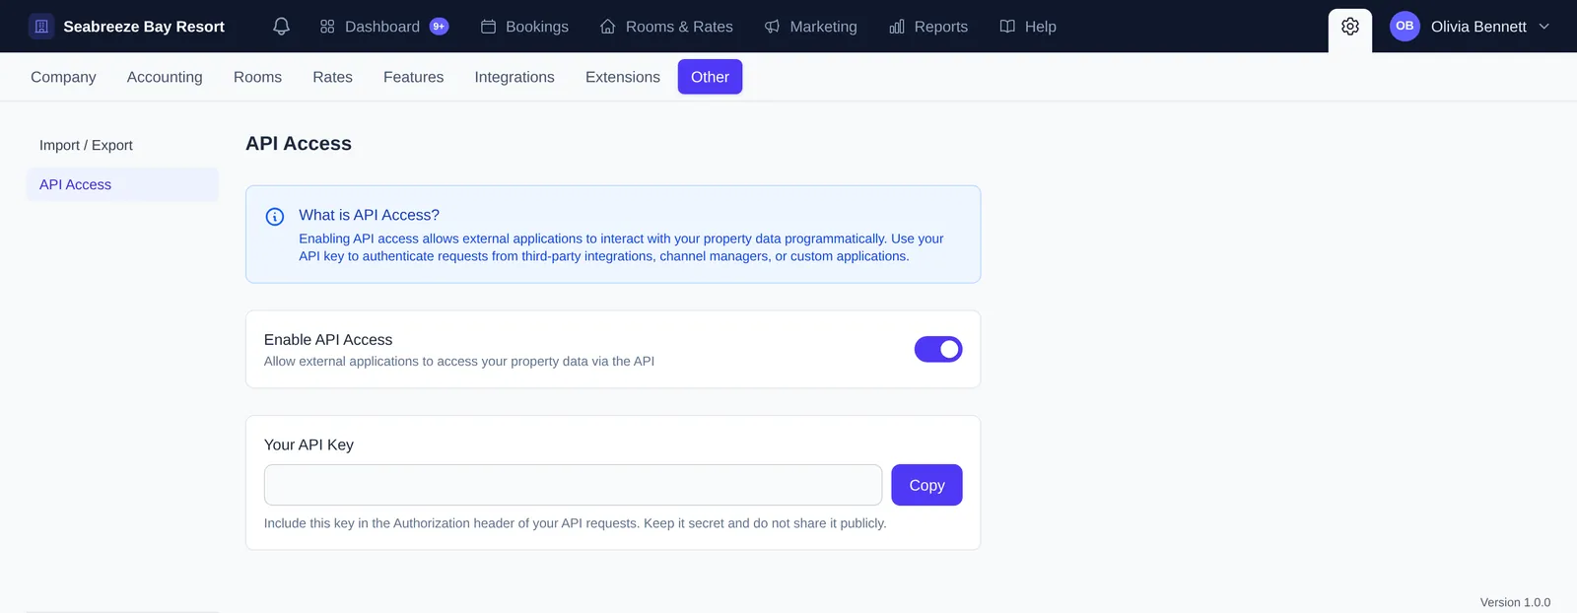
Task: Open Rooms & Rates in top navigation
Action: tap(667, 27)
